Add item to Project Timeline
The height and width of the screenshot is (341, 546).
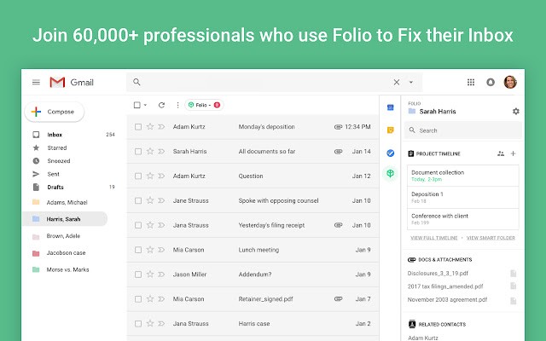click(x=513, y=153)
